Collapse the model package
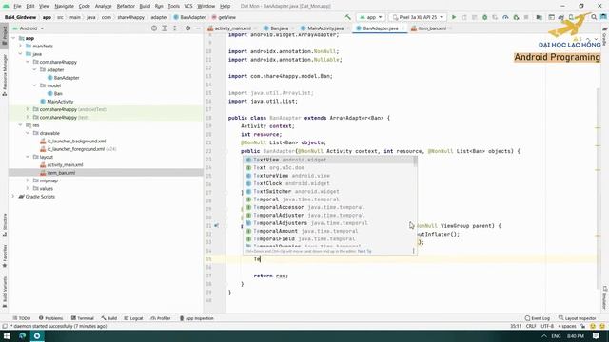This screenshot has height=342, width=609. 35,85
